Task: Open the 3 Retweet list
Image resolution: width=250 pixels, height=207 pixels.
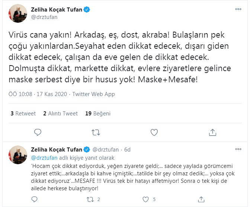Action: point(23,114)
